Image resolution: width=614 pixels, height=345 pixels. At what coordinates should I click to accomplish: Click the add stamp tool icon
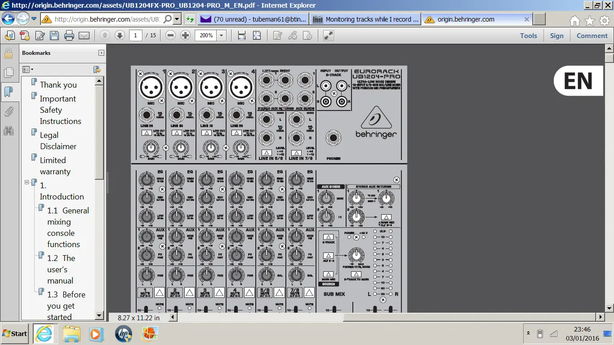(307, 35)
